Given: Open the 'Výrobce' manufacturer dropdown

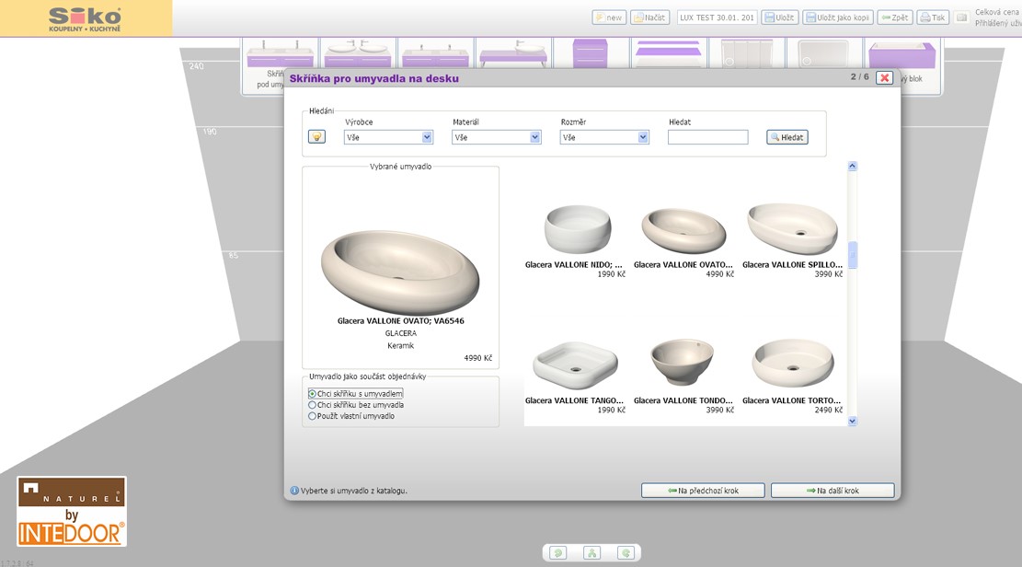Looking at the screenshot, I should click(x=388, y=137).
